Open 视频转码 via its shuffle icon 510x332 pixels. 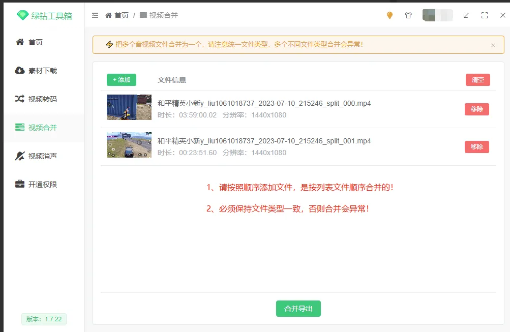(x=19, y=99)
